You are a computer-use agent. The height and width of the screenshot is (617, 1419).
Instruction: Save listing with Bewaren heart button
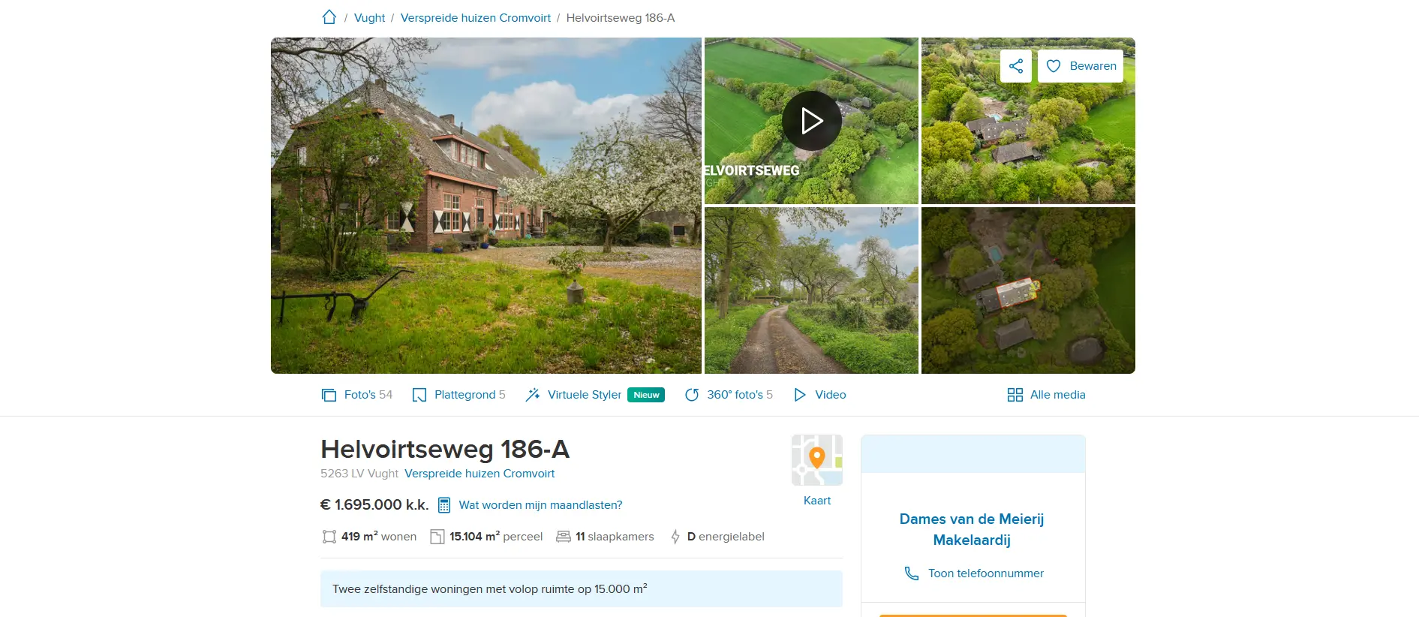click(x=1081, y=66)
